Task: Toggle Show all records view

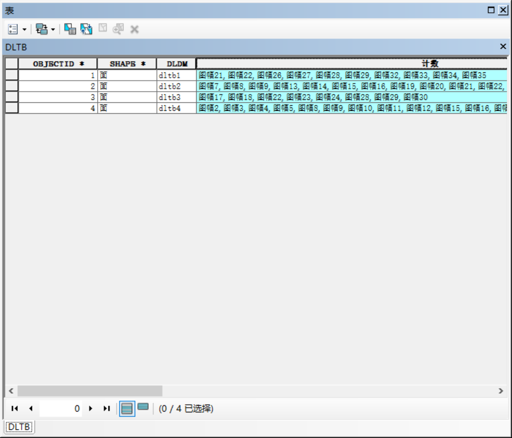Action: point(127,408)
